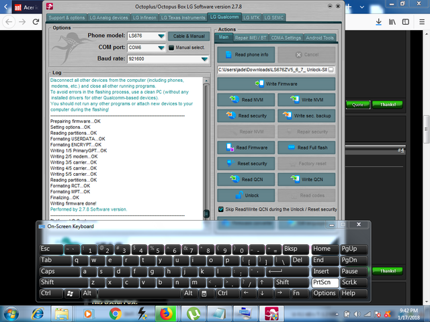Viewport: 430px width, 322px height.
Task: Click the Acer browser tab
Action: point(27,7)
